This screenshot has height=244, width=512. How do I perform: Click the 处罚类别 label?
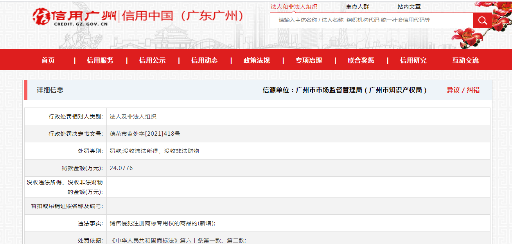point(90,151)
